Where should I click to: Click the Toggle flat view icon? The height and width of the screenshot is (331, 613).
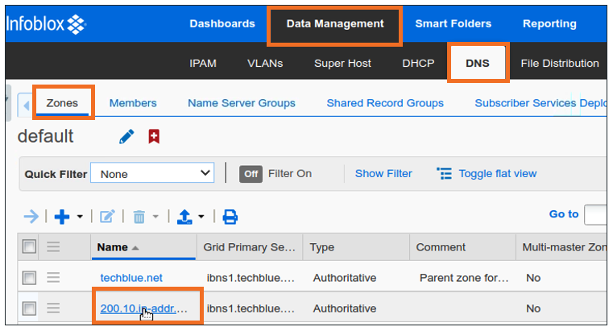(x=444, y=173)
